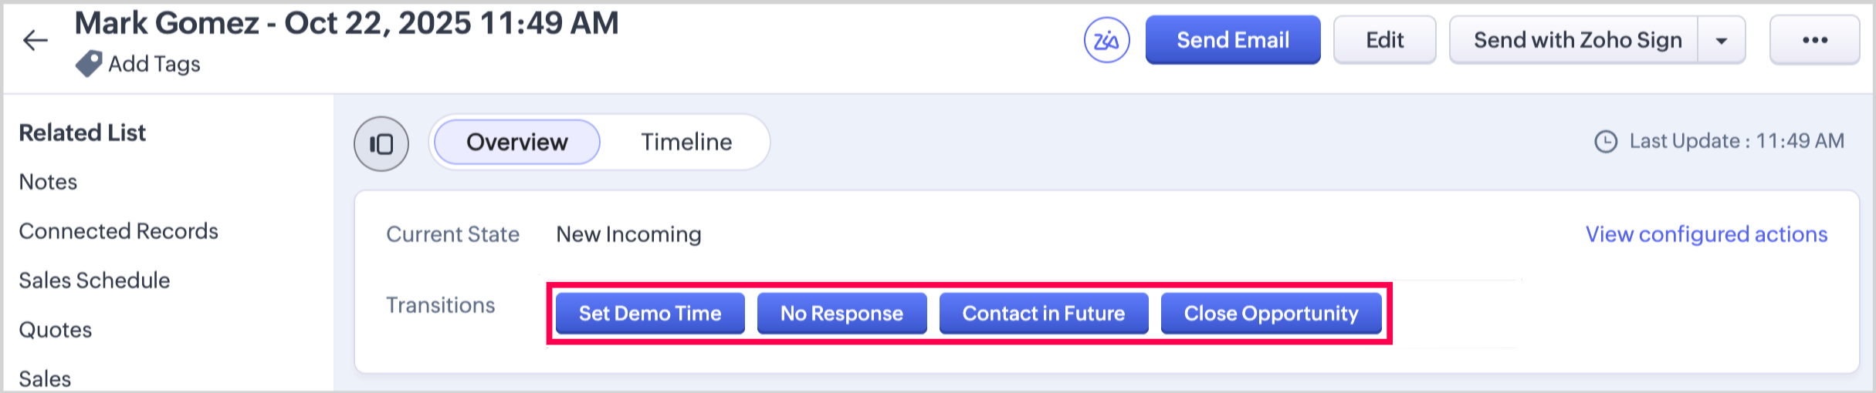
Task: Toggle the related list sidebar panel icon
Action: pos(381,143)
